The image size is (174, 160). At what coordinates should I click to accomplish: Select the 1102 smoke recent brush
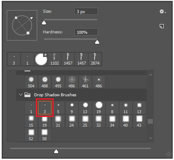click(x=54, y=59)
